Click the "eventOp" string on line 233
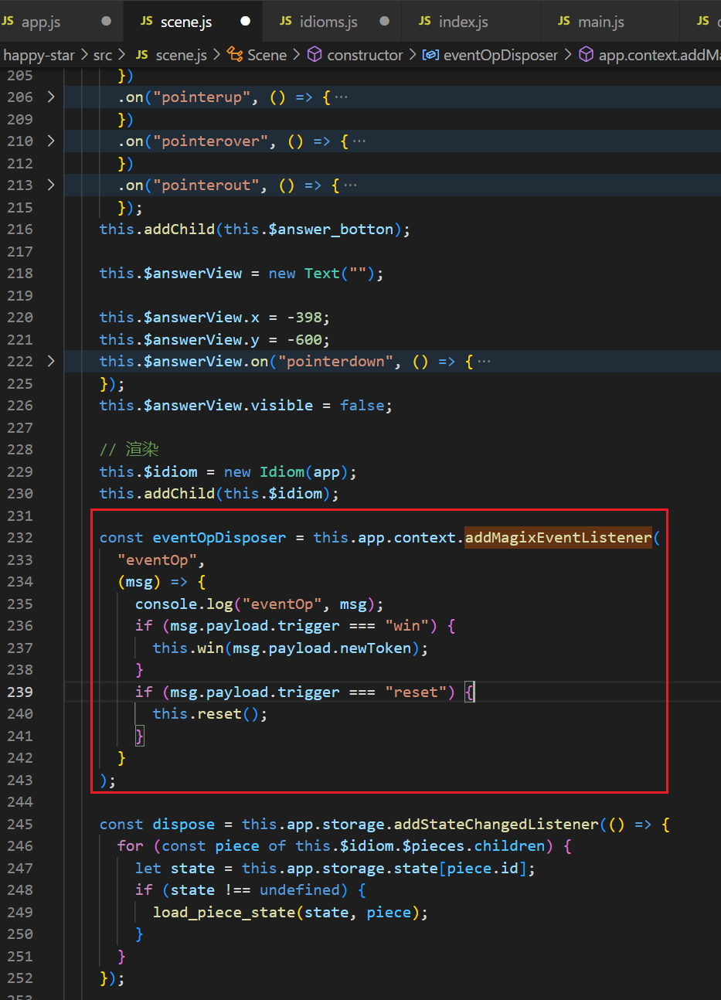721x1000 pixels. click(157, 560)
